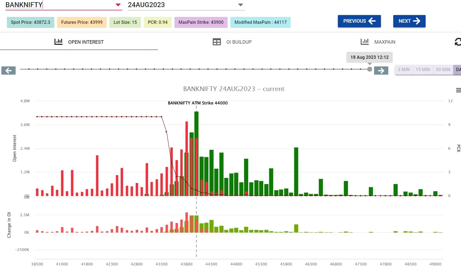Switch to the OI BUILDUP tab
The width and height of the screenshot is (461, 269).
coord(232,42)
